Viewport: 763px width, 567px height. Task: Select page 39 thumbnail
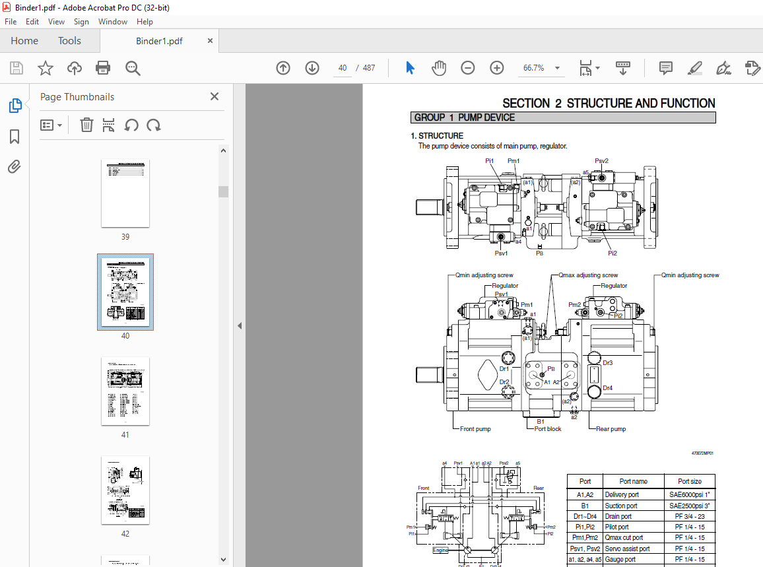click(125, 193)
